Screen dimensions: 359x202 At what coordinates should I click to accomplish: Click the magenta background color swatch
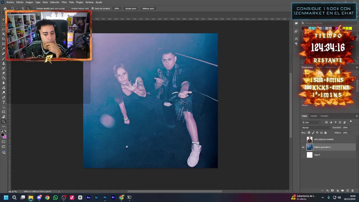tap(5, 137)
